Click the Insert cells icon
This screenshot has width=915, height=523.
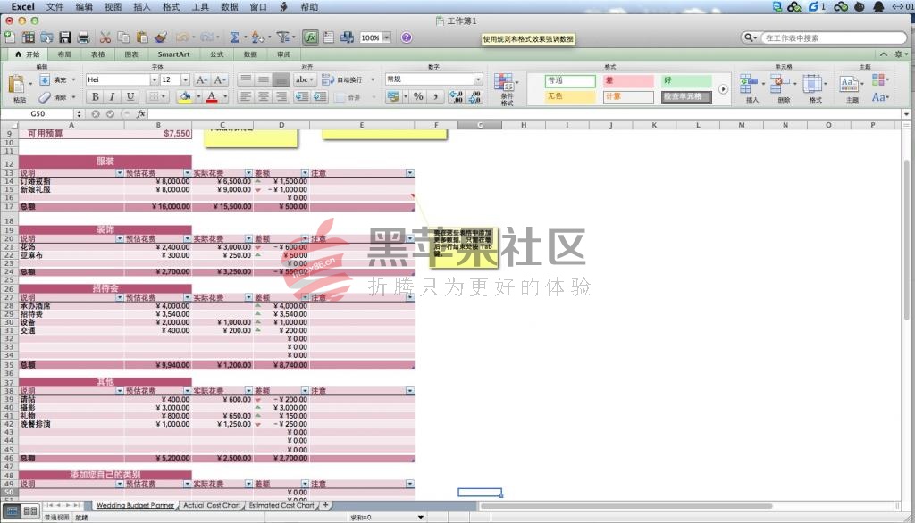pos(748,84)
